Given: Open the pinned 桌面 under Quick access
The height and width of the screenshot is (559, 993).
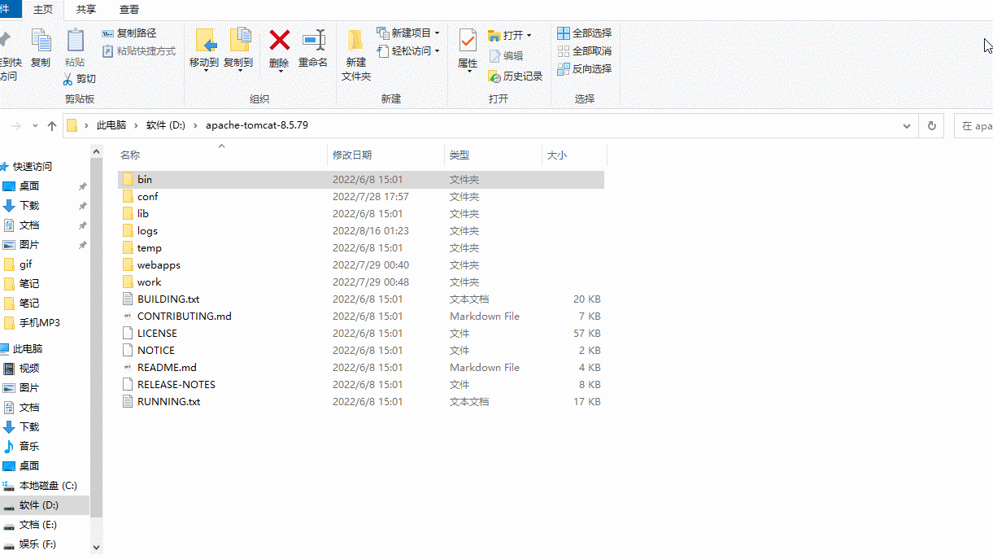Looking at the screenshot, I should 29,186.
